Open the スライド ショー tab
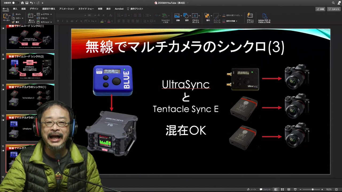The width and height of the screenshot is (342, 192). 86,9
